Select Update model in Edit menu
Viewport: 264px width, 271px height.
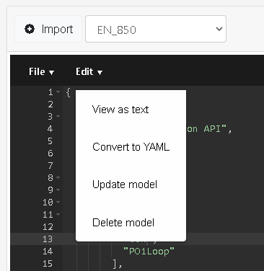point(131,185)
